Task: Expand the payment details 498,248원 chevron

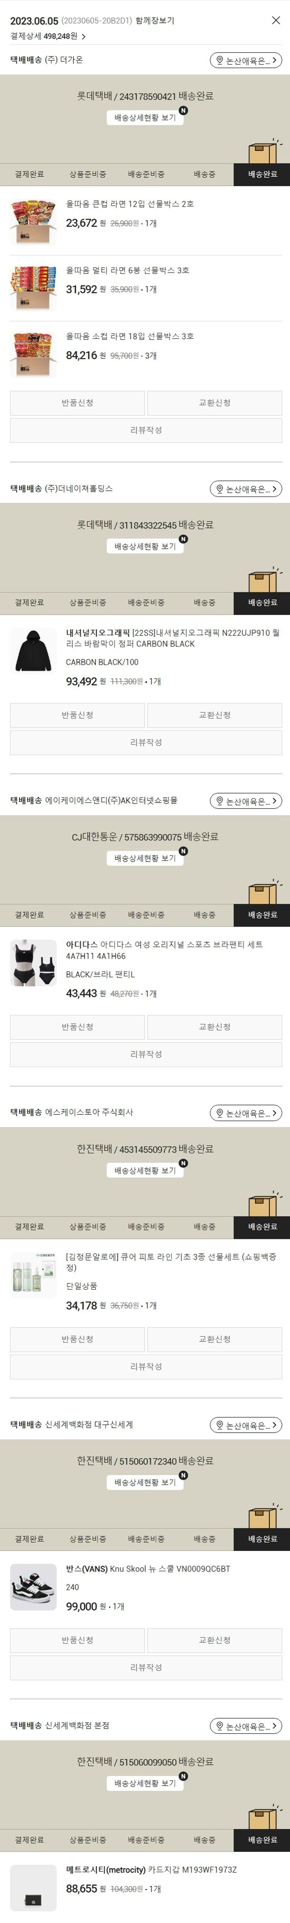Action: pyautogui.click(x=84, y=36)
